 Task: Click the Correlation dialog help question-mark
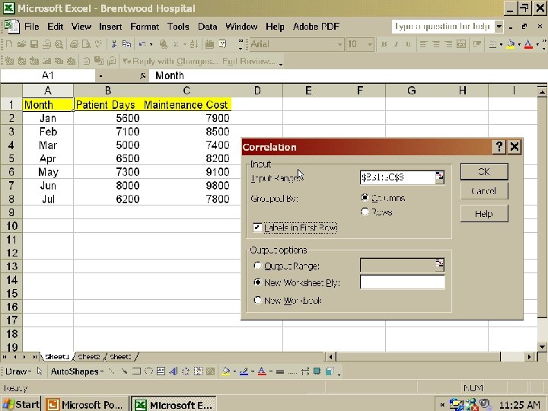tap(499, 147)
